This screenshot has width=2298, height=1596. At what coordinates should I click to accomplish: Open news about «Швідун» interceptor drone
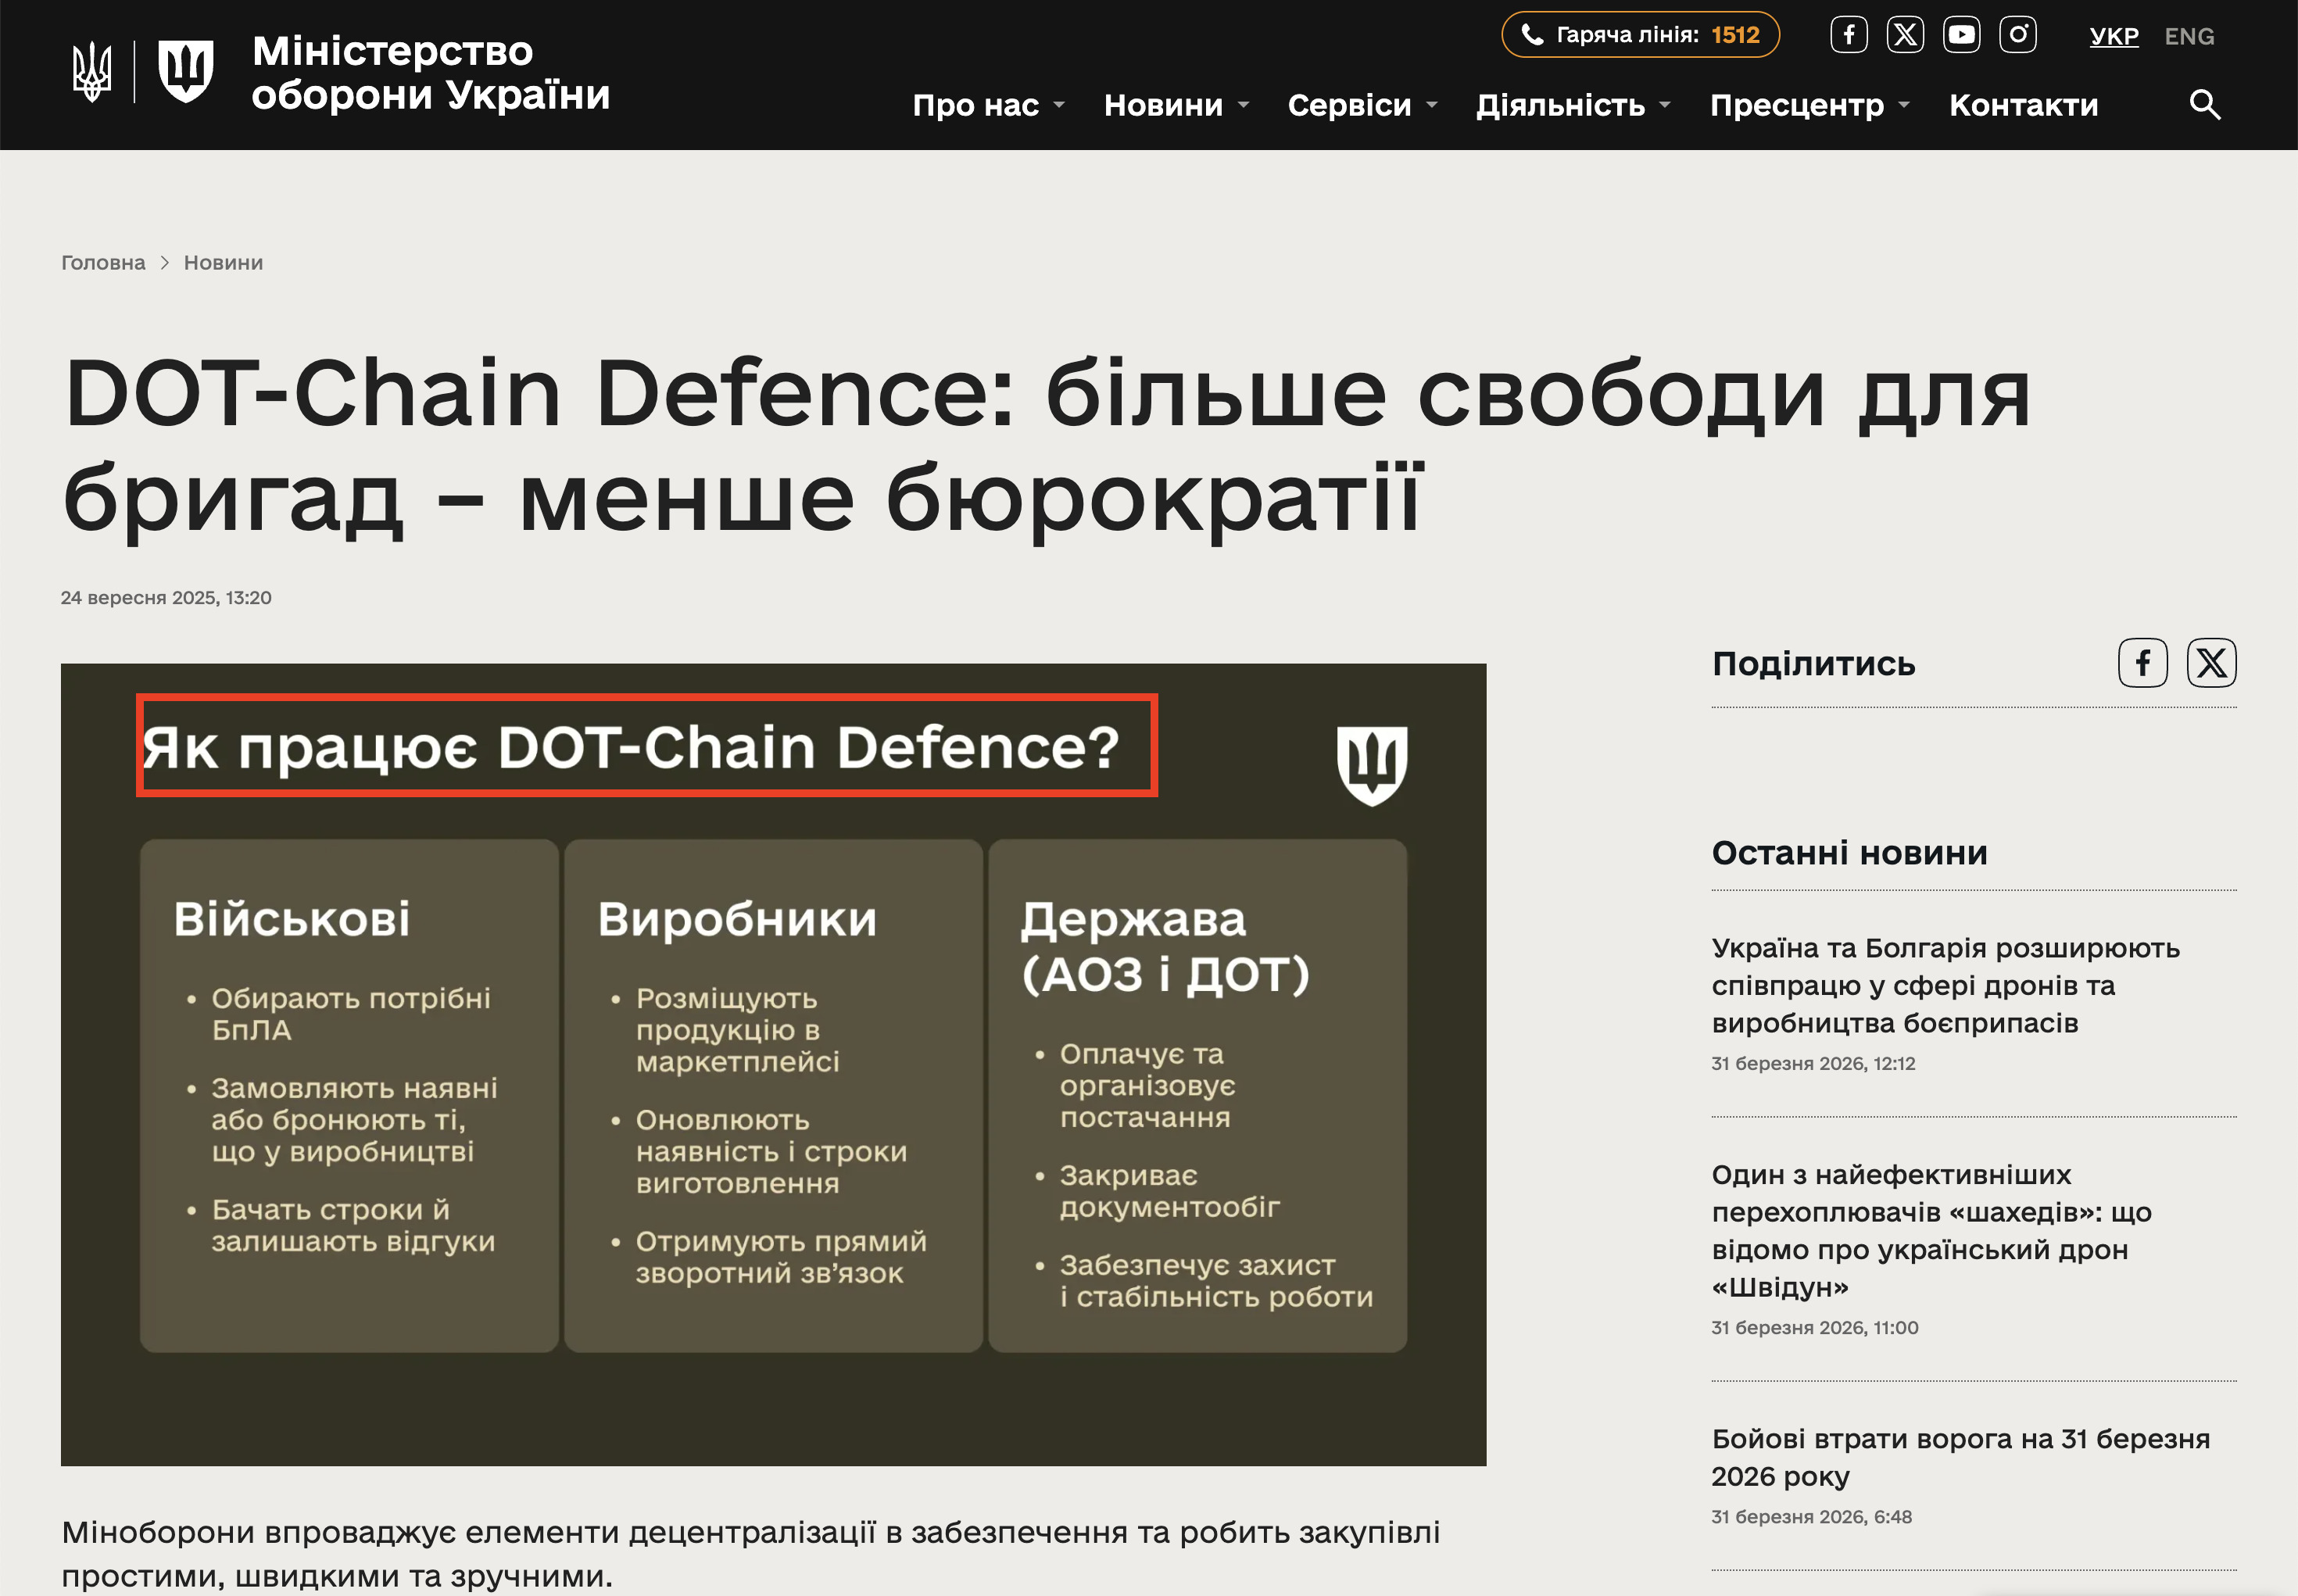pos(1931,1230)
